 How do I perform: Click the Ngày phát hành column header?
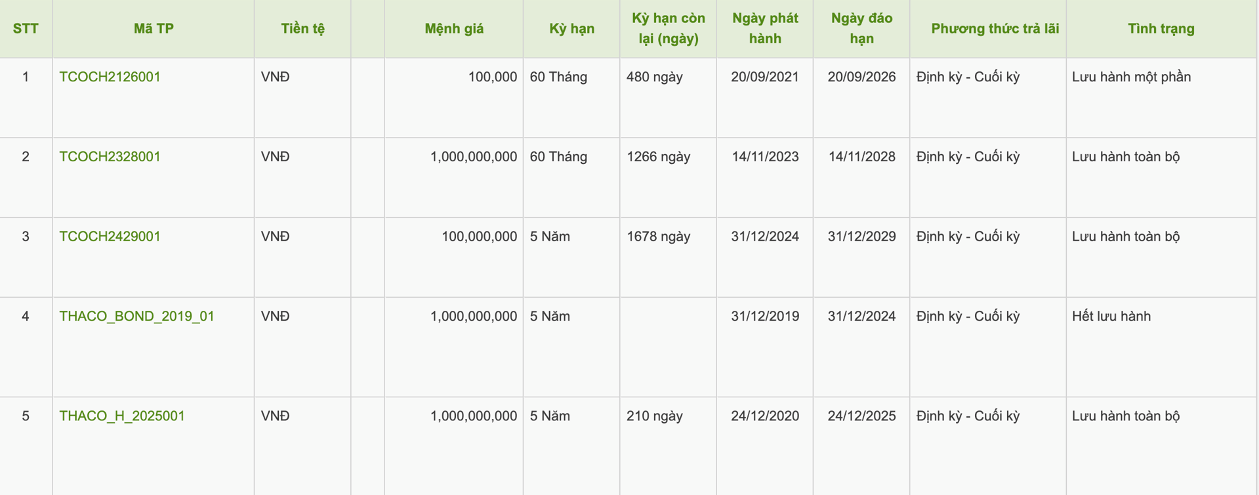click(x=765, y=29)
